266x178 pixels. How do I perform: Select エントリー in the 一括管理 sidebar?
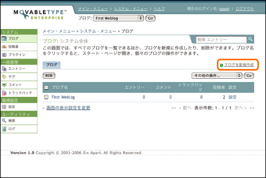(19, 68)
